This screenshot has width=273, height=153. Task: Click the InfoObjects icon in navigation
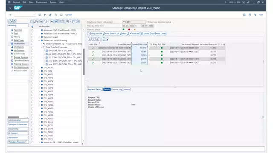(x=12, y=47)
